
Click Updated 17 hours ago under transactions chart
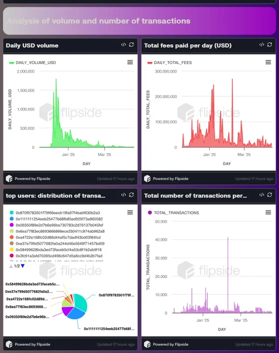254,345
